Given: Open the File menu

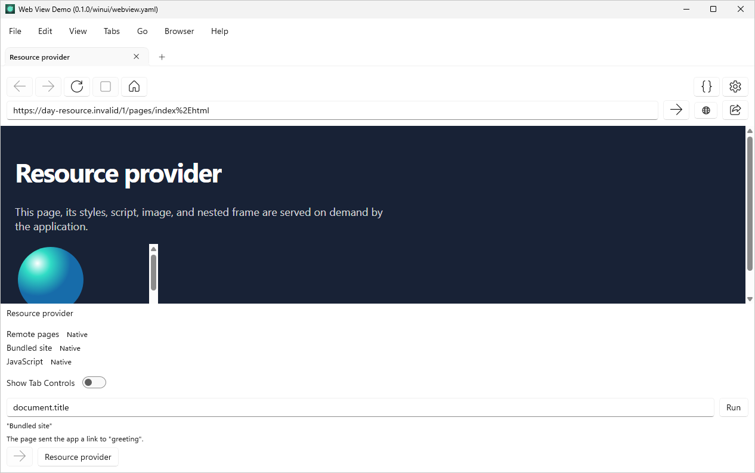Looking at the screenshot, I should (15, 31).
